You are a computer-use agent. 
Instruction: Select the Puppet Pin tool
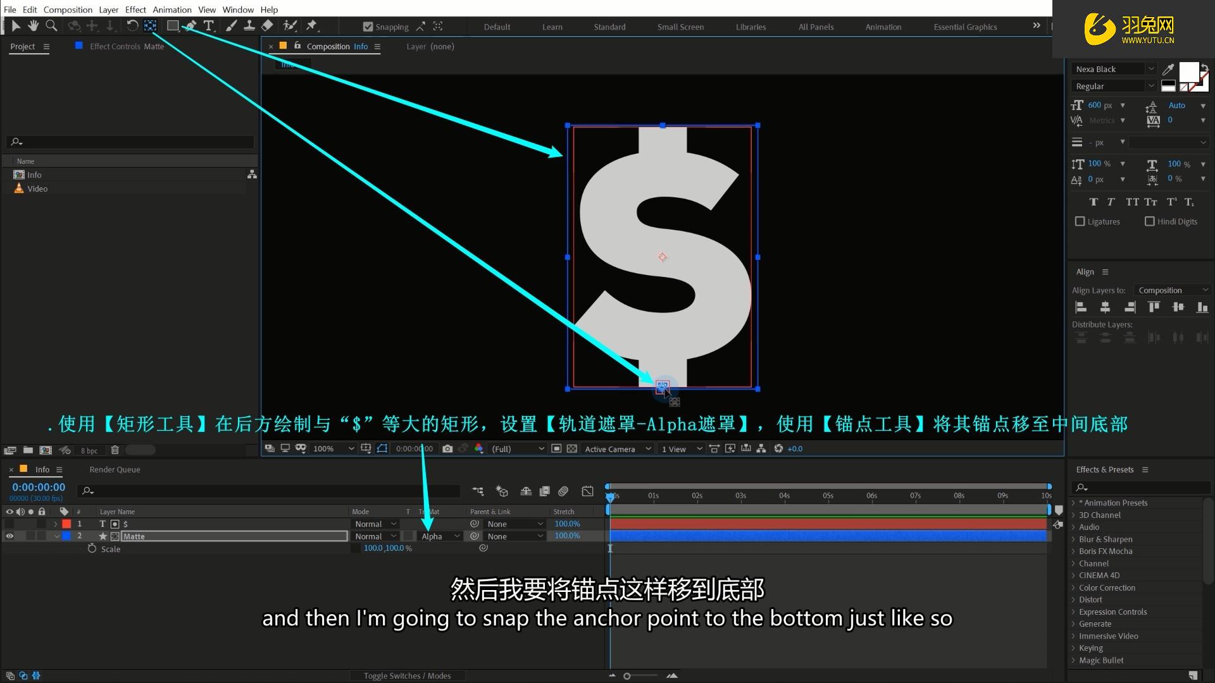click(x=311, y=25)
